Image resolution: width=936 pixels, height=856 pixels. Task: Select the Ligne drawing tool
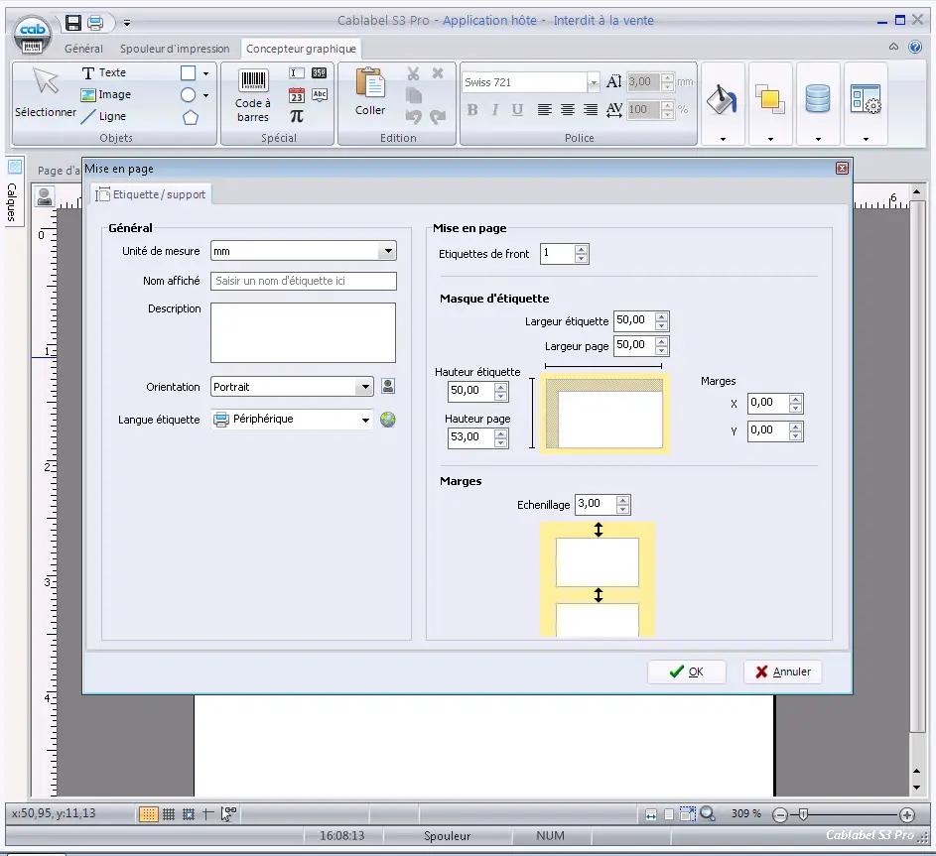tap(104, 116)
